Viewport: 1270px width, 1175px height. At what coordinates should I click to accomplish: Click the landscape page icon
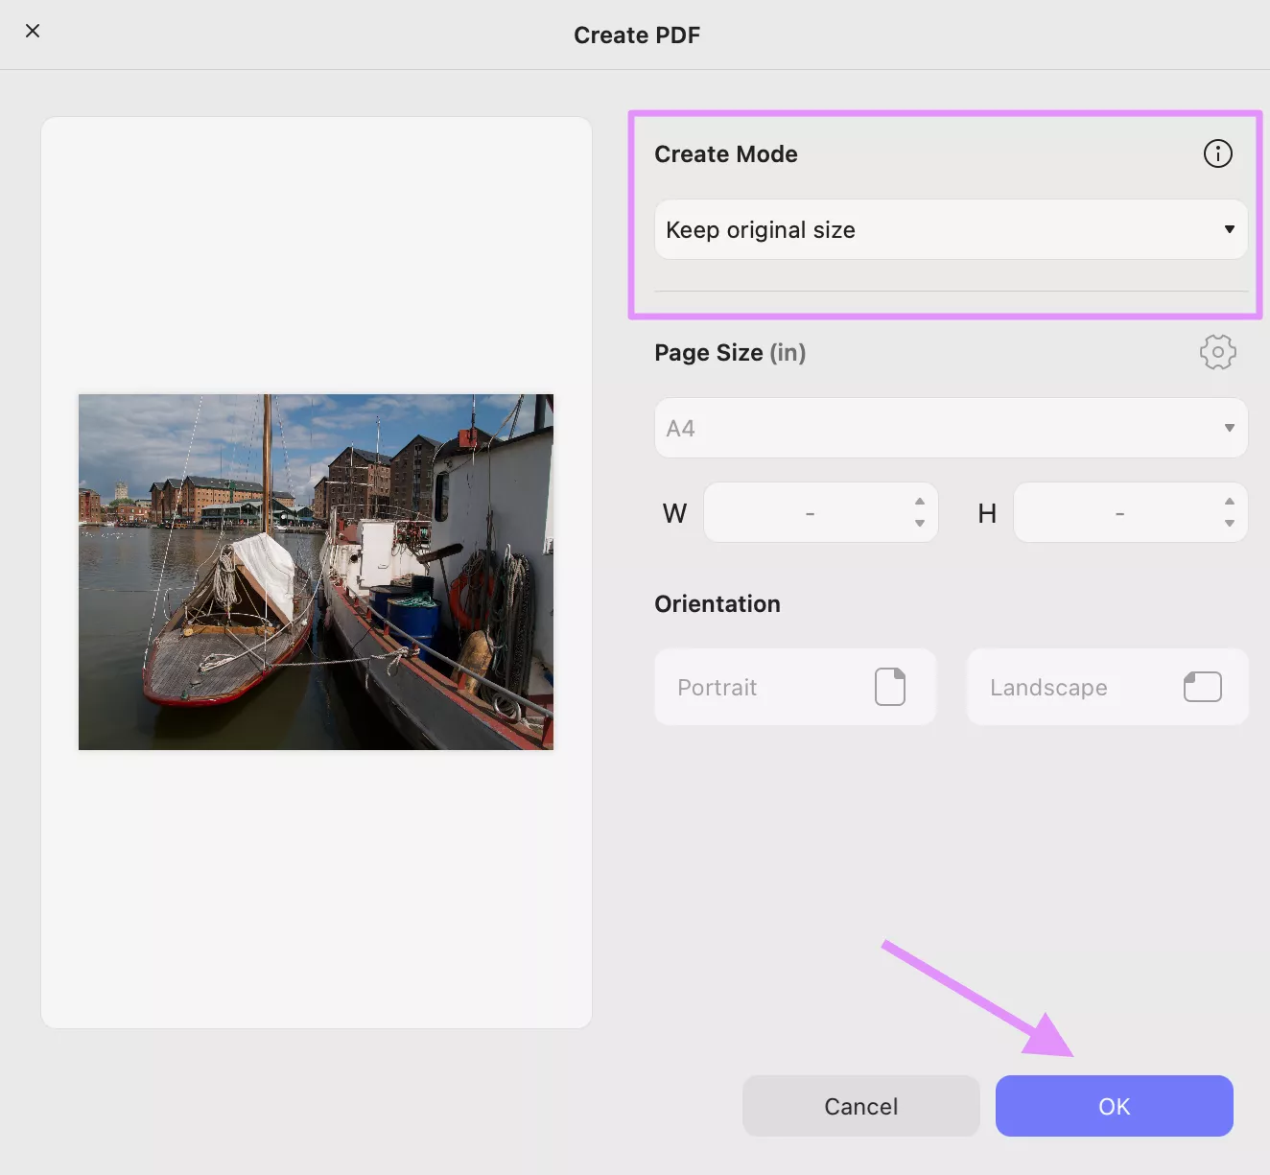click(x=1202, y=687)
